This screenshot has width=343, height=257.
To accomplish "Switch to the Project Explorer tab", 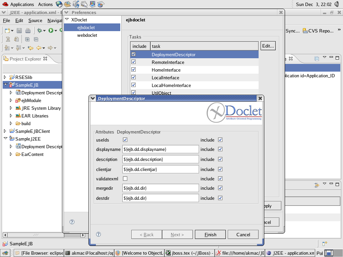I will [x=25, y=59].
